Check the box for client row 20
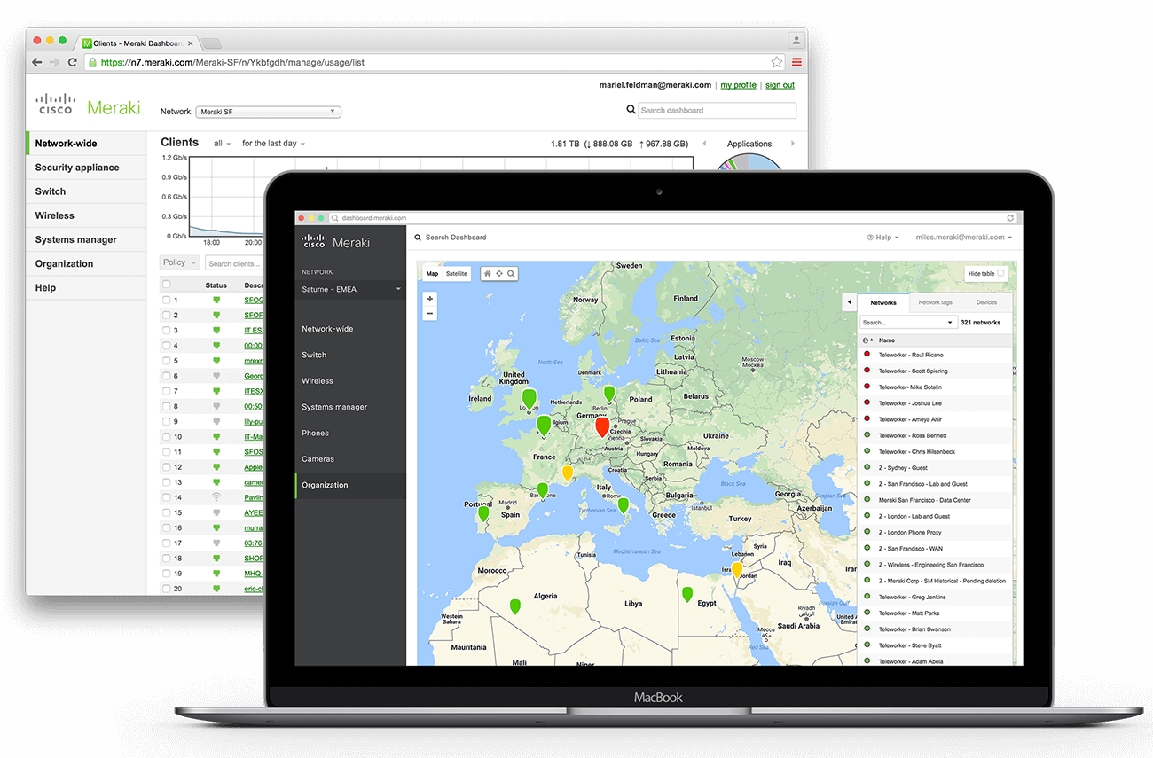1153x758 pixels. (x=166, y=588)
